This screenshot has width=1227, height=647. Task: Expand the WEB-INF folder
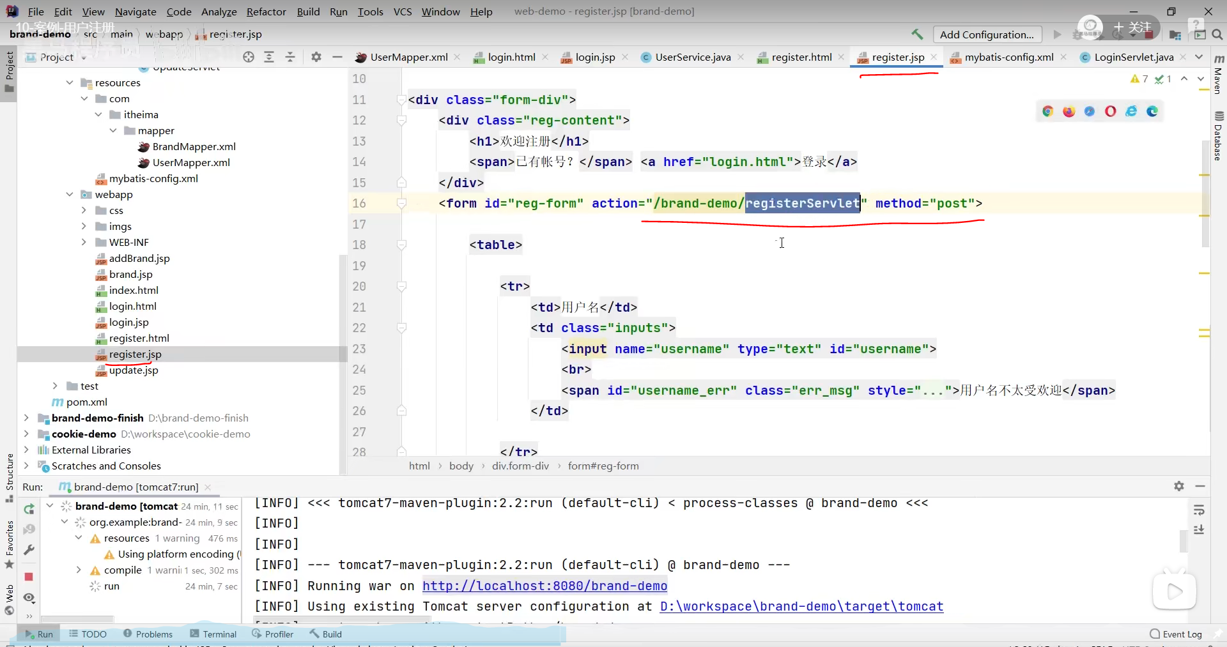click(84, 243)
